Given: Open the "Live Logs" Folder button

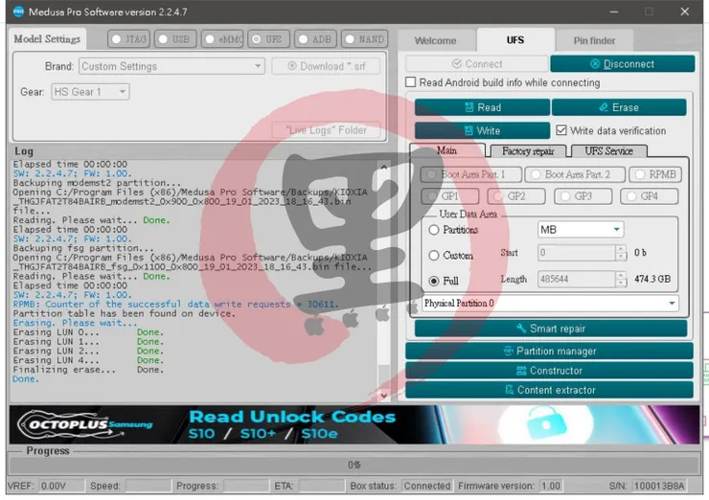Looking at the screenshot, I should pos(326,129).
